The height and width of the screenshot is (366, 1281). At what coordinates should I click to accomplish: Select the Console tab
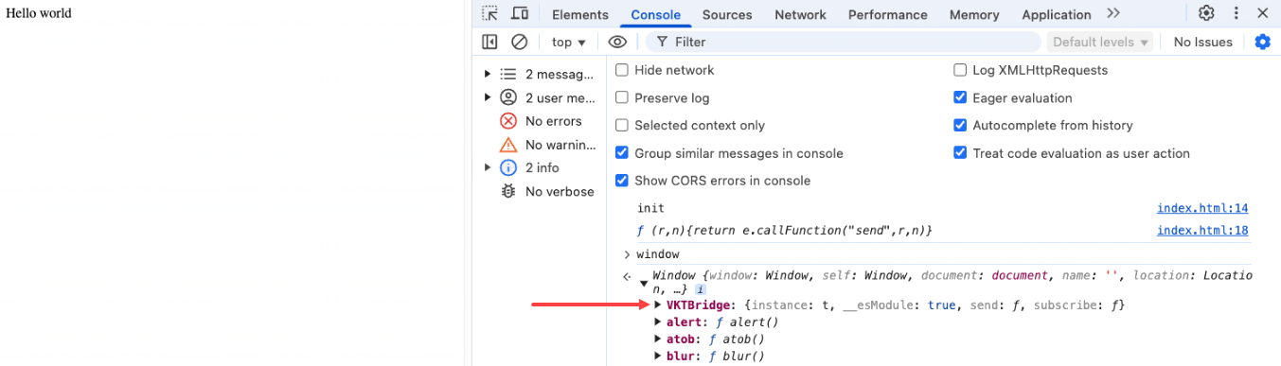pos(656,14)
